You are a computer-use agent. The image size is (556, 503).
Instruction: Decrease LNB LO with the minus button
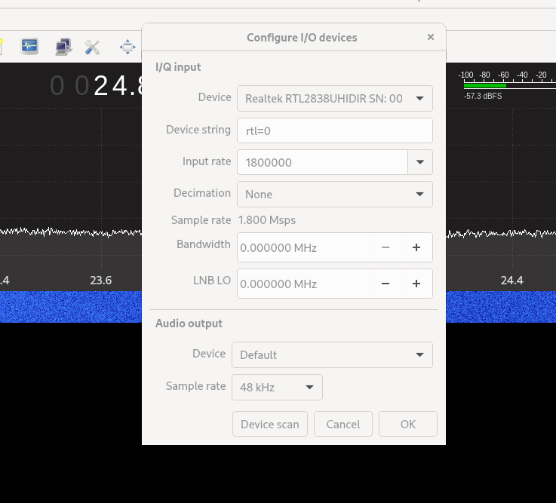(x=386, y=284)
